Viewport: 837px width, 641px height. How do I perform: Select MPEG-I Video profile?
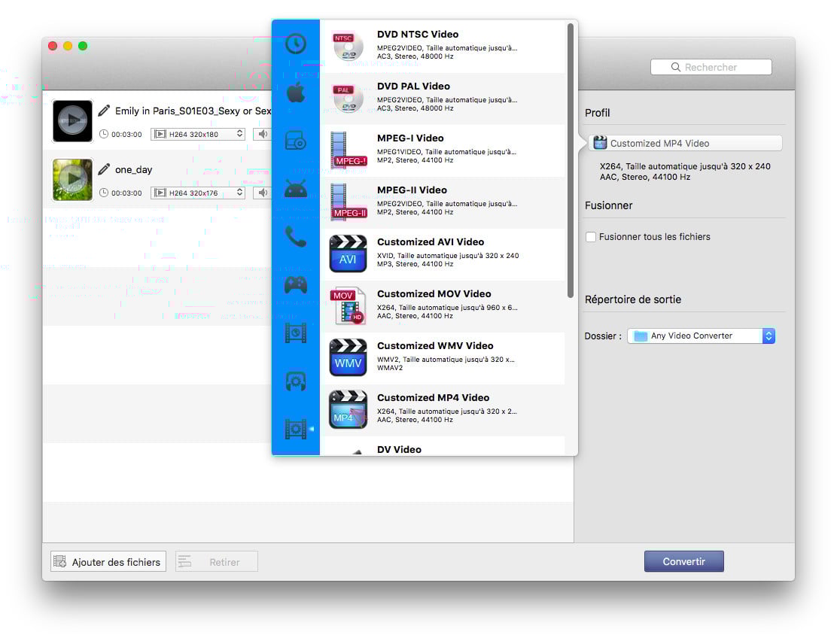tap(442, 150)
